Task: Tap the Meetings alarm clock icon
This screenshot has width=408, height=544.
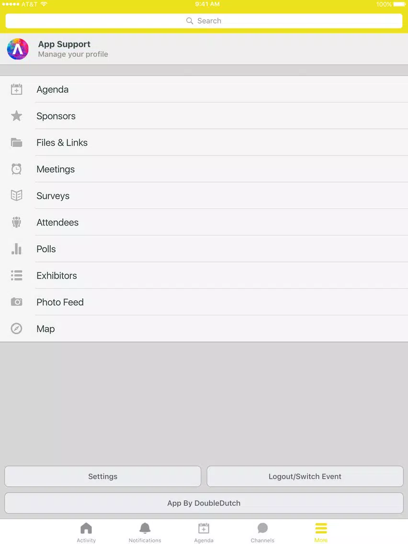Action: pos(16,169)
